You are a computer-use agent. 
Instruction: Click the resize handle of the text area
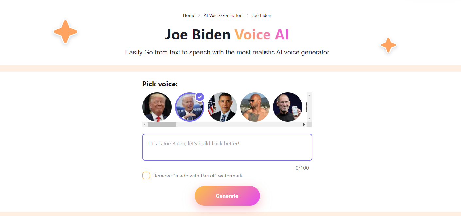pos(310,158)
